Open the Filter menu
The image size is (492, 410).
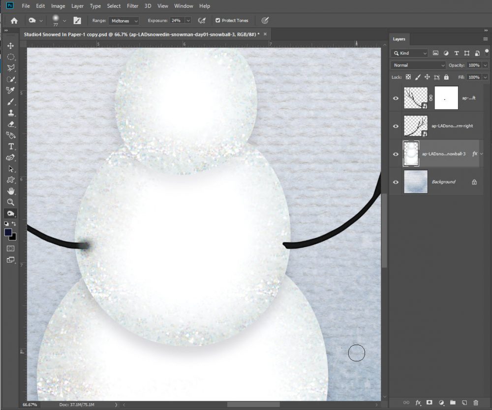132,6
